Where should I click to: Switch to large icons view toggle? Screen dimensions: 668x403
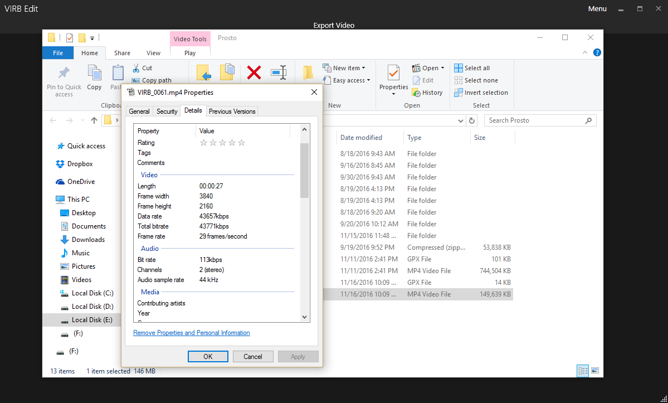click(x=595, y=371)
